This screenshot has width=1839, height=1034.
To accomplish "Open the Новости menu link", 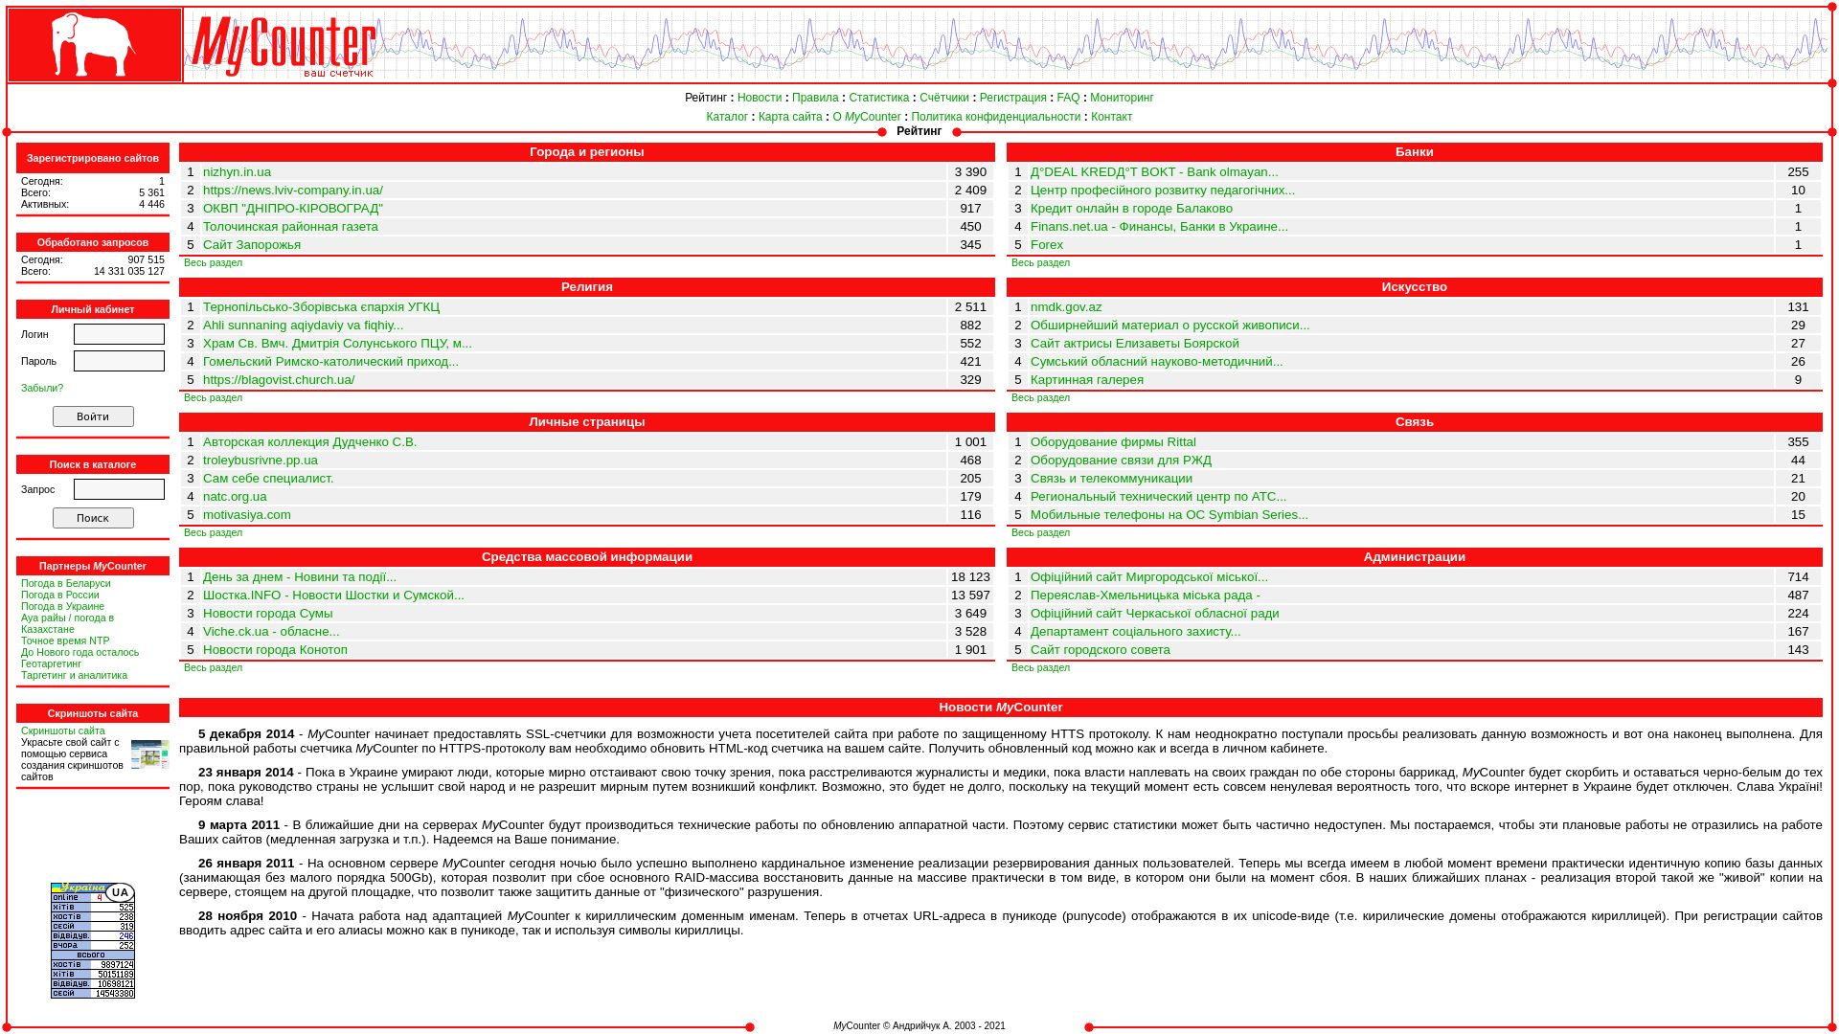I will click(760, 98).
